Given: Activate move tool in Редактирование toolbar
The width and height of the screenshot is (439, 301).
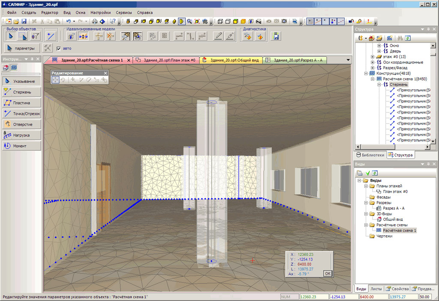Looking at the screenshot, I should point(56,80).
